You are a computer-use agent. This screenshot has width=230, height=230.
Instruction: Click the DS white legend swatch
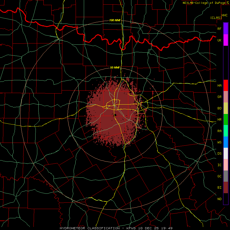click(x=226, y=153)
